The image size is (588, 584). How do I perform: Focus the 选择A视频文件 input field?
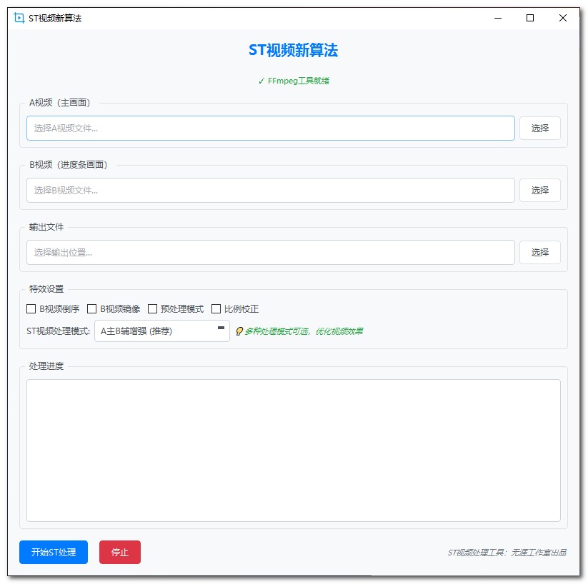[x=270, y=129]
